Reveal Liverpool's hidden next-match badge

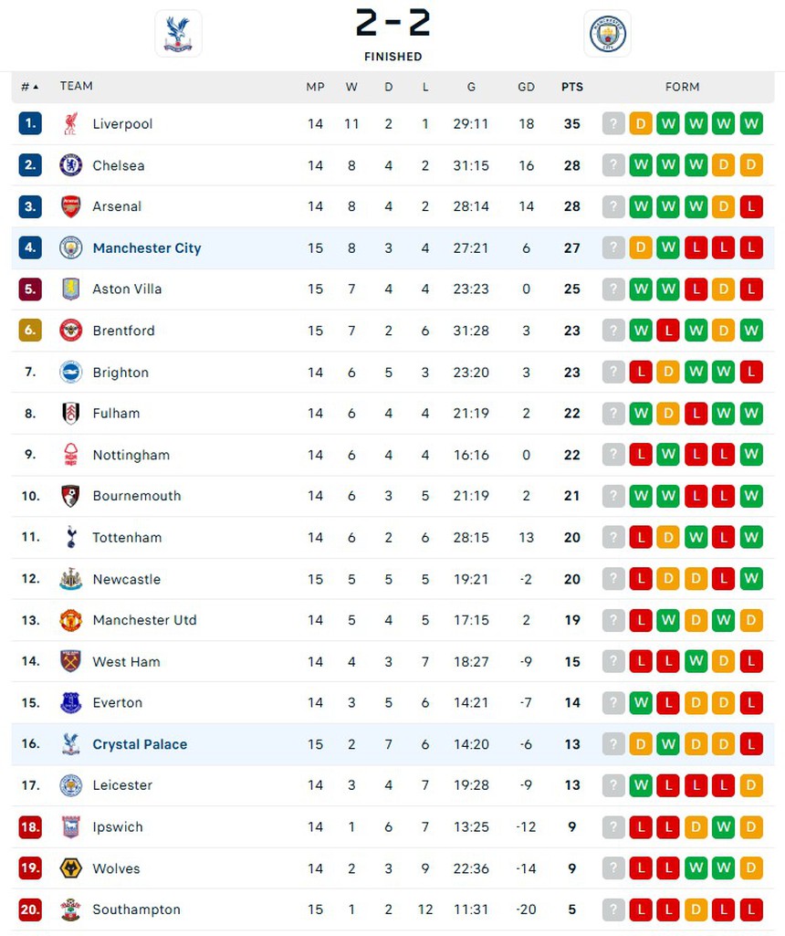point(612,123)
